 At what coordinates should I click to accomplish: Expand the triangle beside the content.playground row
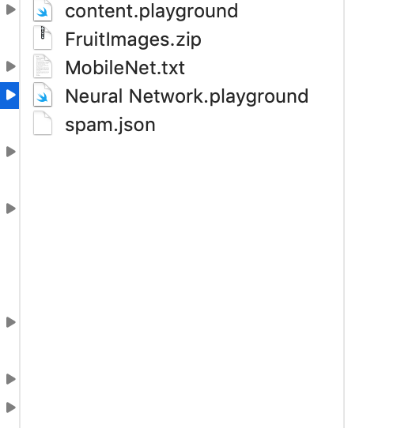10,9
